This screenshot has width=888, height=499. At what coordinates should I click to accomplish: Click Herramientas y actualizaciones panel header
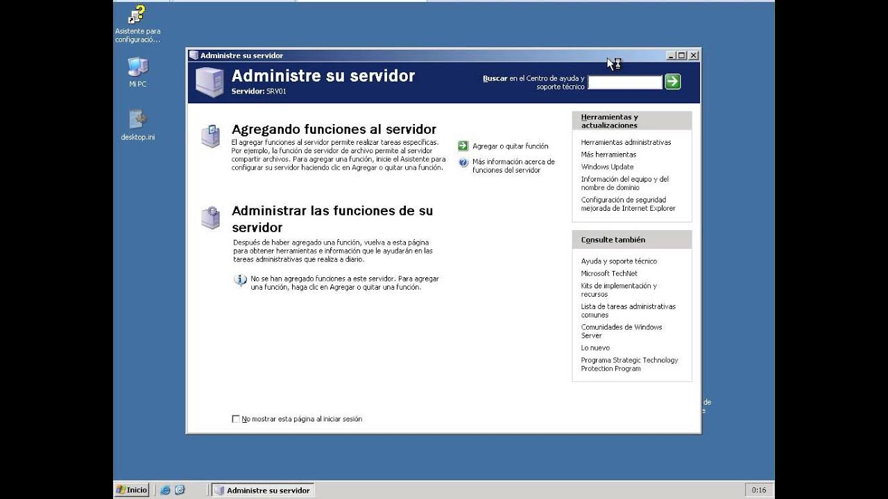pos(632,121)
